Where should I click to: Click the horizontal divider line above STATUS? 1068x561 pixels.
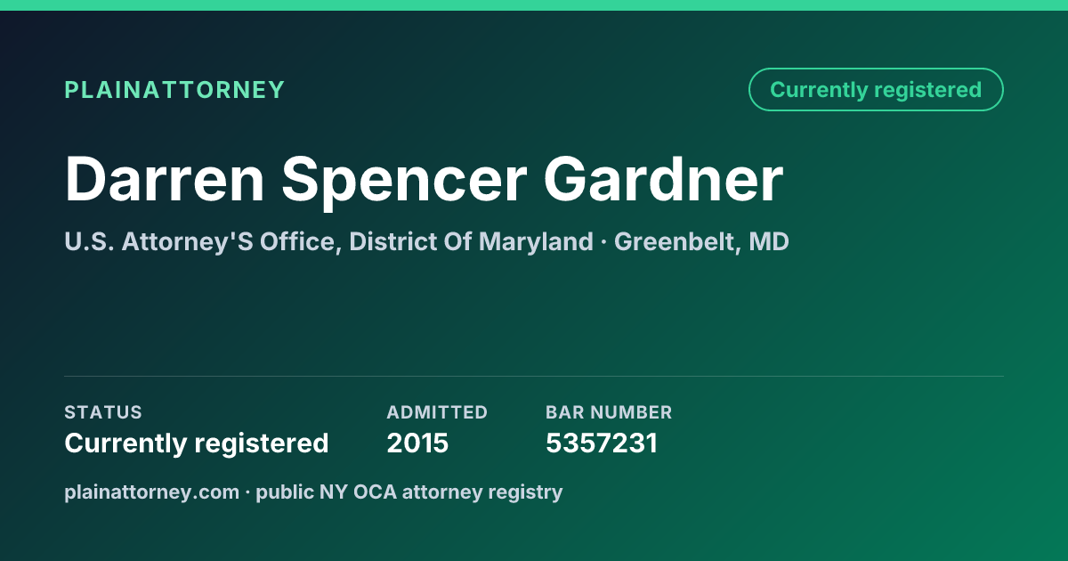(x=534, y=376)
